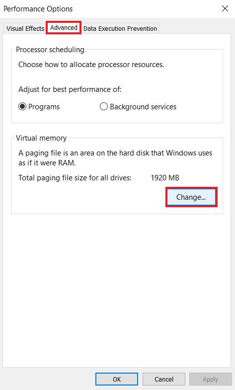The image size is (235, 390).
Task: Close the Performance Options window
Action: click(x=225, y=9)
